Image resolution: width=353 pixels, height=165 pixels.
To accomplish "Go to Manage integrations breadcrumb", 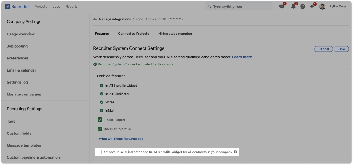I will pos(115,19).
